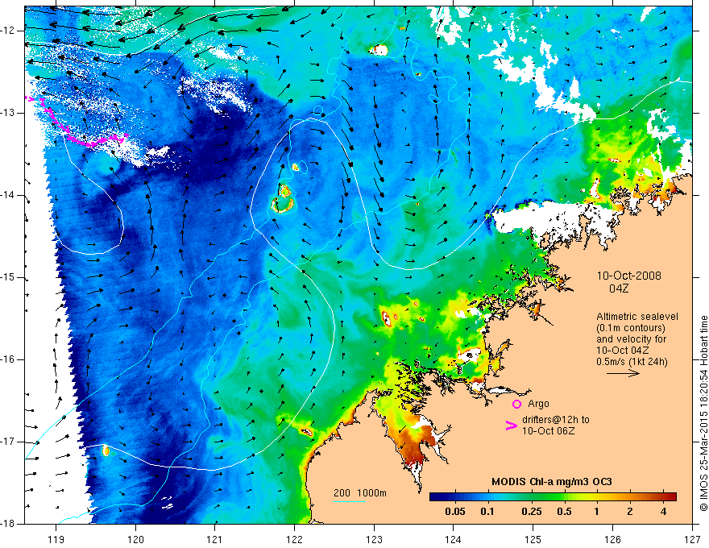This screenshot has width=709, height=548.
Task: Click the magenta Argo circle legend symbol
Action: [516, 404]
